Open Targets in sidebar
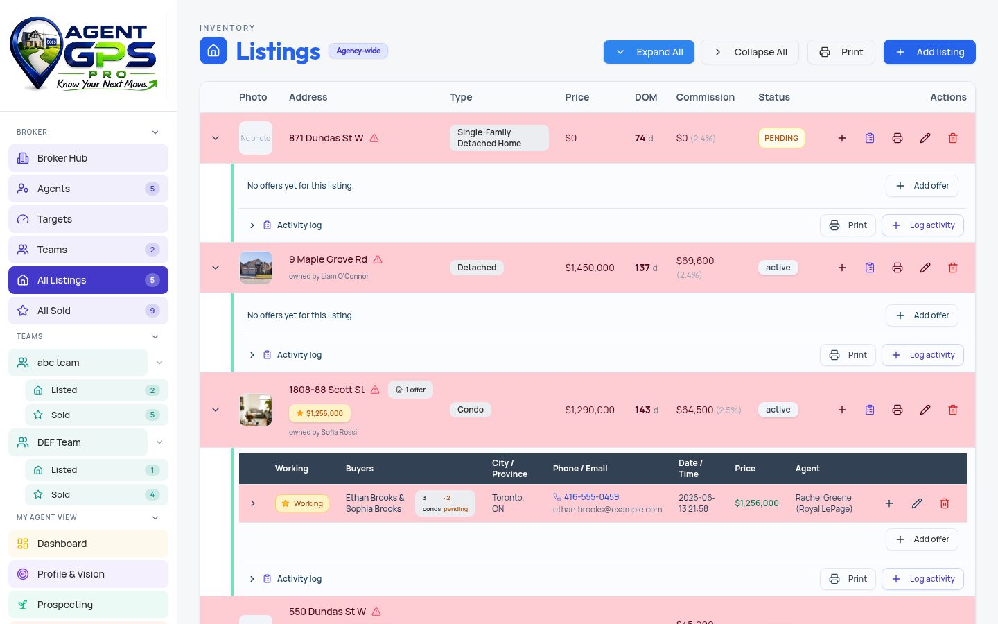The width and height of the screenshot is (998, 624). click(88, 219)
